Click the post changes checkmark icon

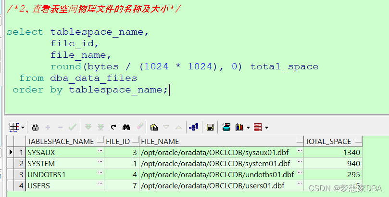(x=73, y=127)
